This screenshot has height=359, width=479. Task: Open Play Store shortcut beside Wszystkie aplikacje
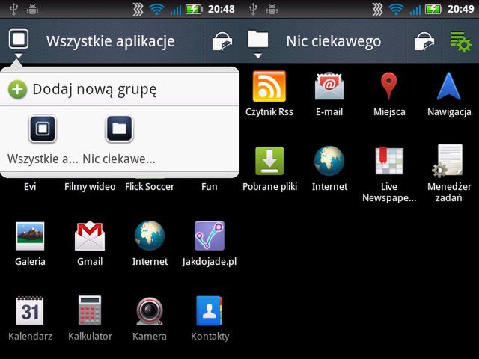[222, 41]
